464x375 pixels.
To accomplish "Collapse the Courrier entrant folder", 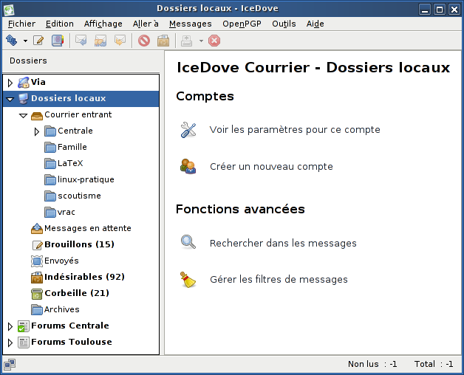I will pyautogui.click(x=23, y=115).
